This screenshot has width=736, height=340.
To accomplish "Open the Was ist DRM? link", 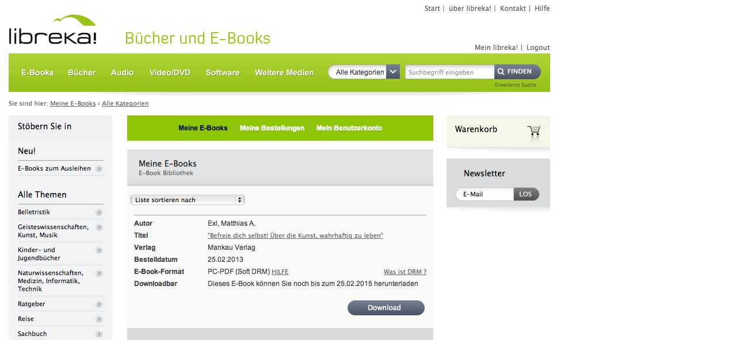I will (x=405, y=272).
